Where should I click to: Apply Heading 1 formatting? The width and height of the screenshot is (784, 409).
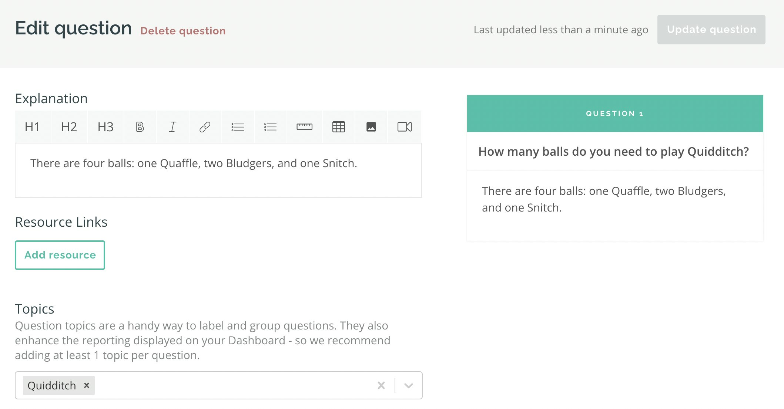click(32, 127)
